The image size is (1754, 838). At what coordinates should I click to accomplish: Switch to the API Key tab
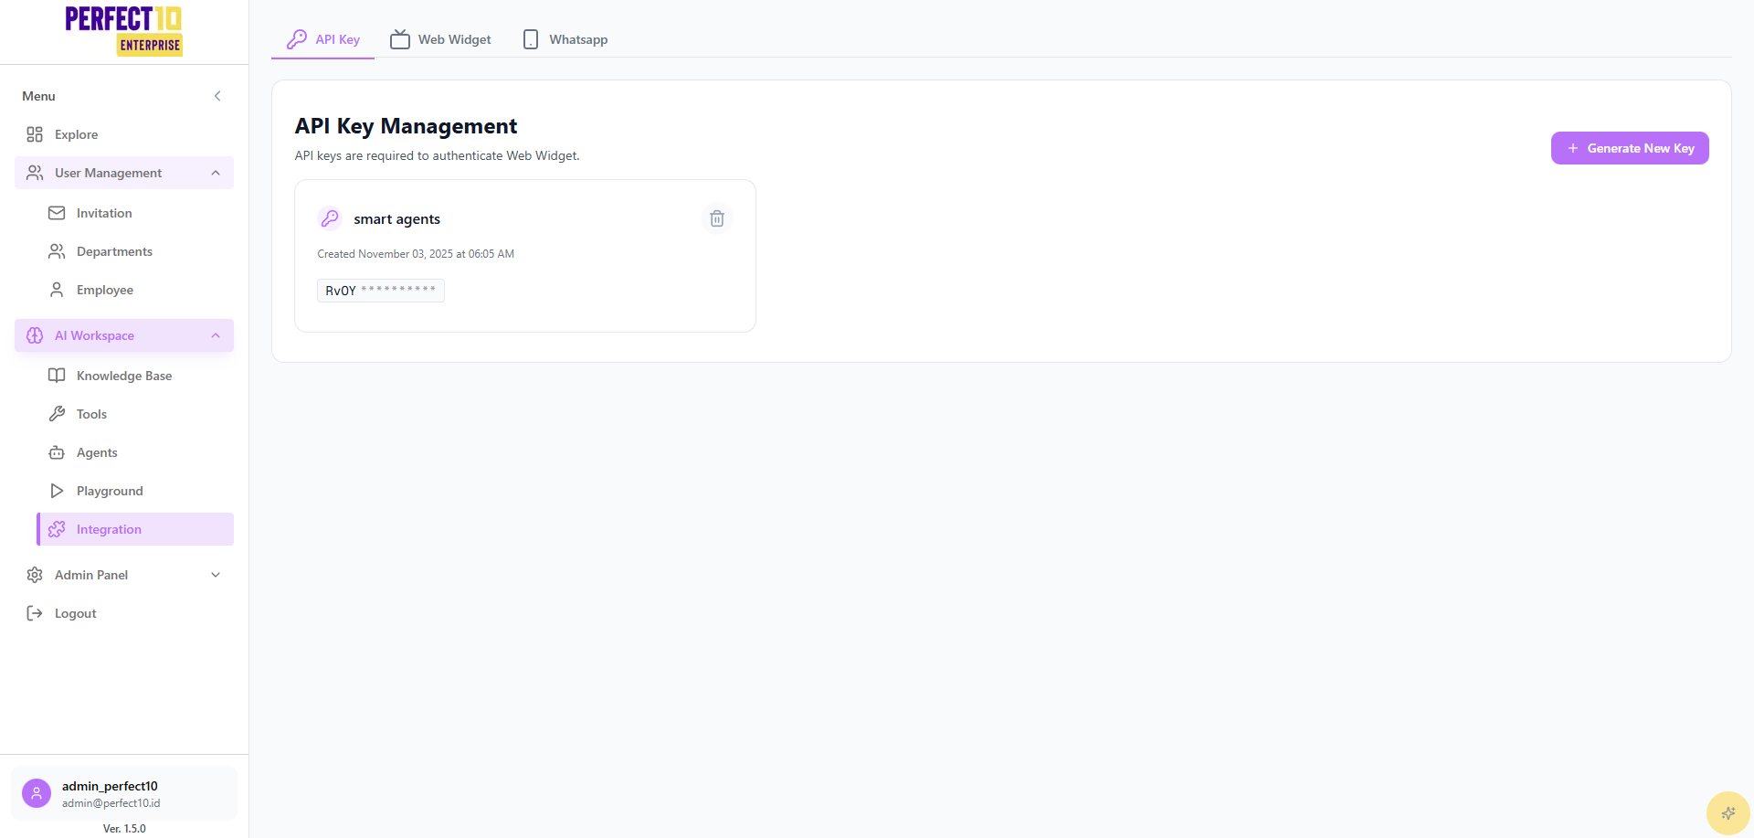point(322,39)
